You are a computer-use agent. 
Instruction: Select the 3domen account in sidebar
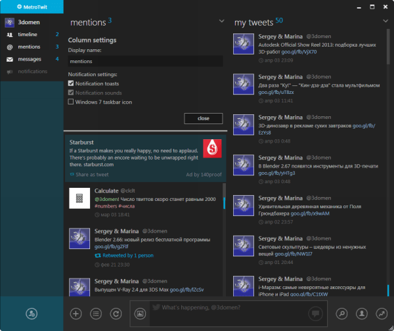32,22
